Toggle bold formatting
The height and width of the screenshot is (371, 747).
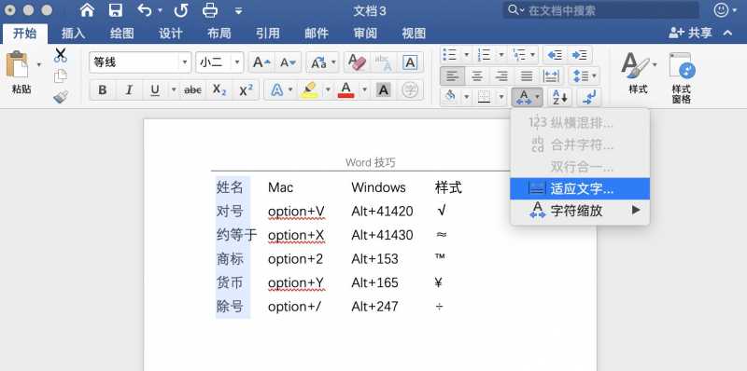click(x=103, y=89)
